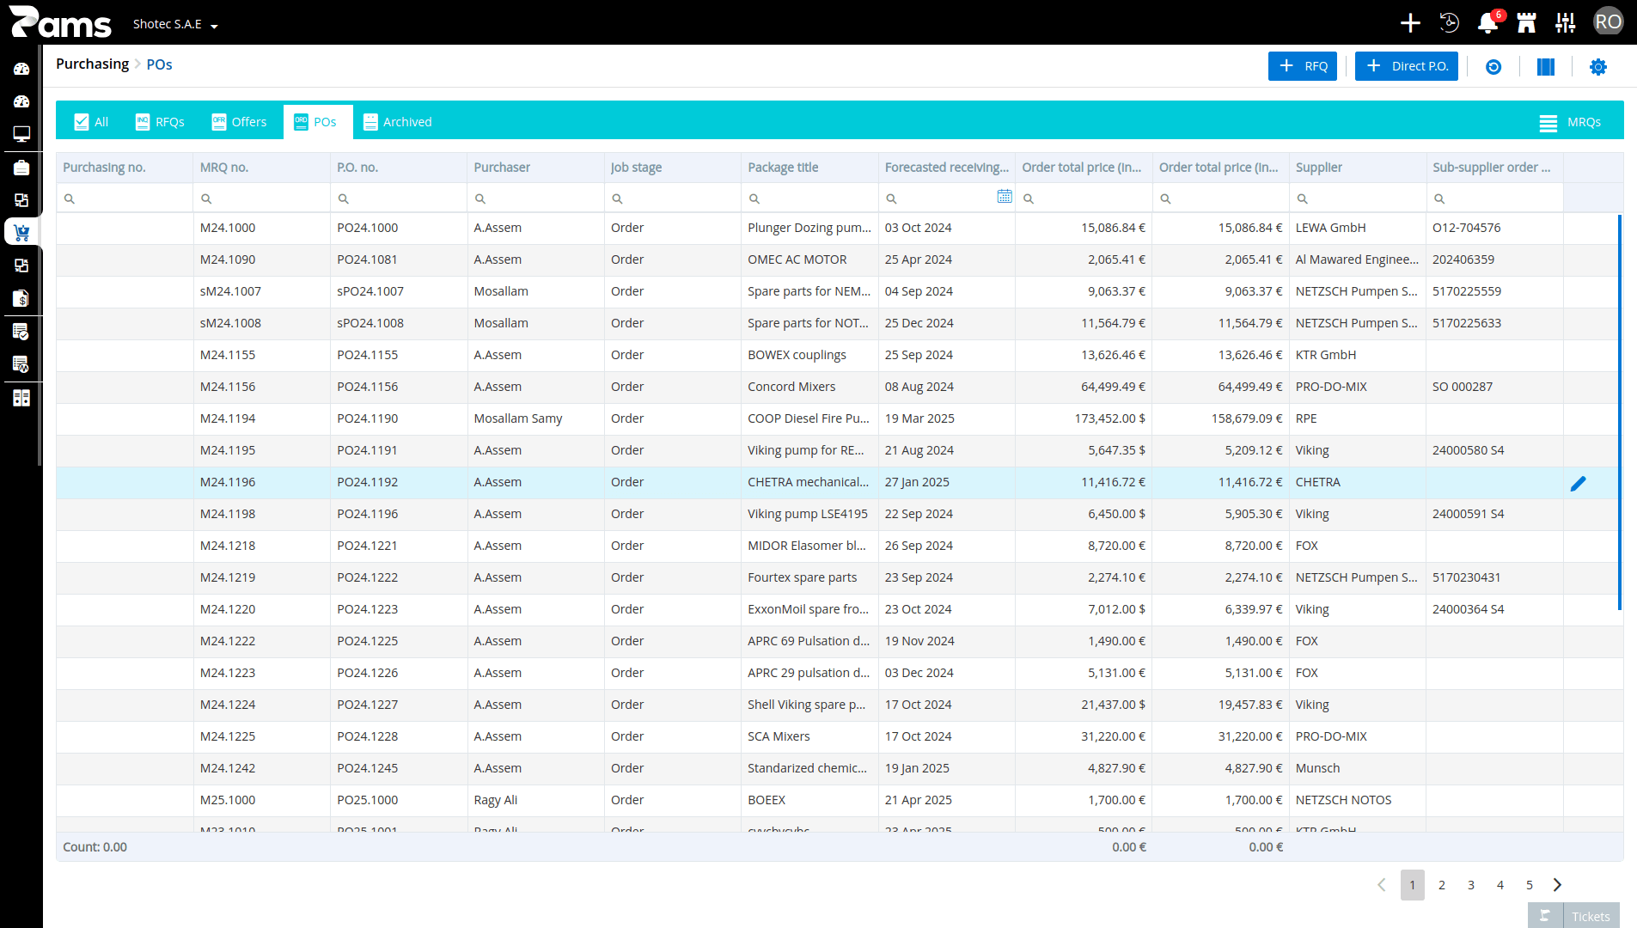
Task: Go to next page using arrow chevron
Action: click(x=1558, y=885)
